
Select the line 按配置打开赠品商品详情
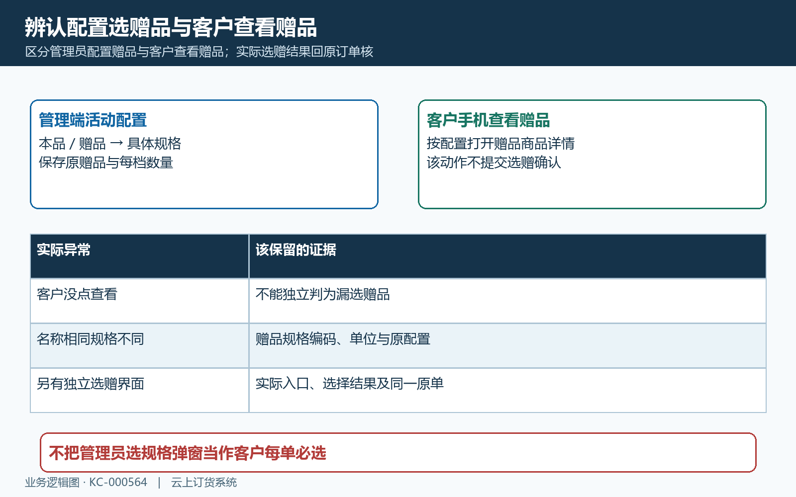(x=500, y=144)
